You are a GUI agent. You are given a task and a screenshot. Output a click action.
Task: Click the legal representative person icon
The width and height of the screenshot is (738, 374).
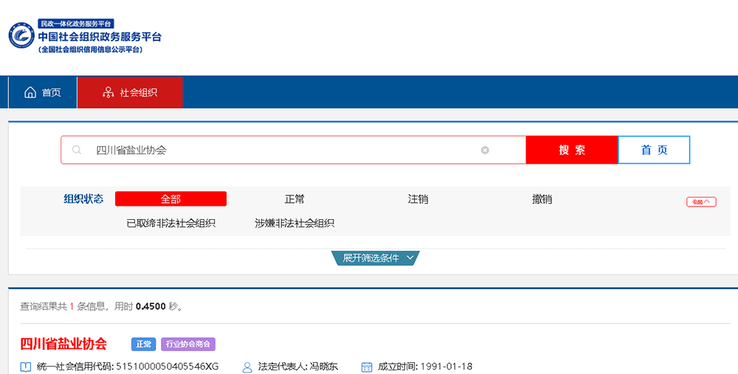(x=247, y=367)
